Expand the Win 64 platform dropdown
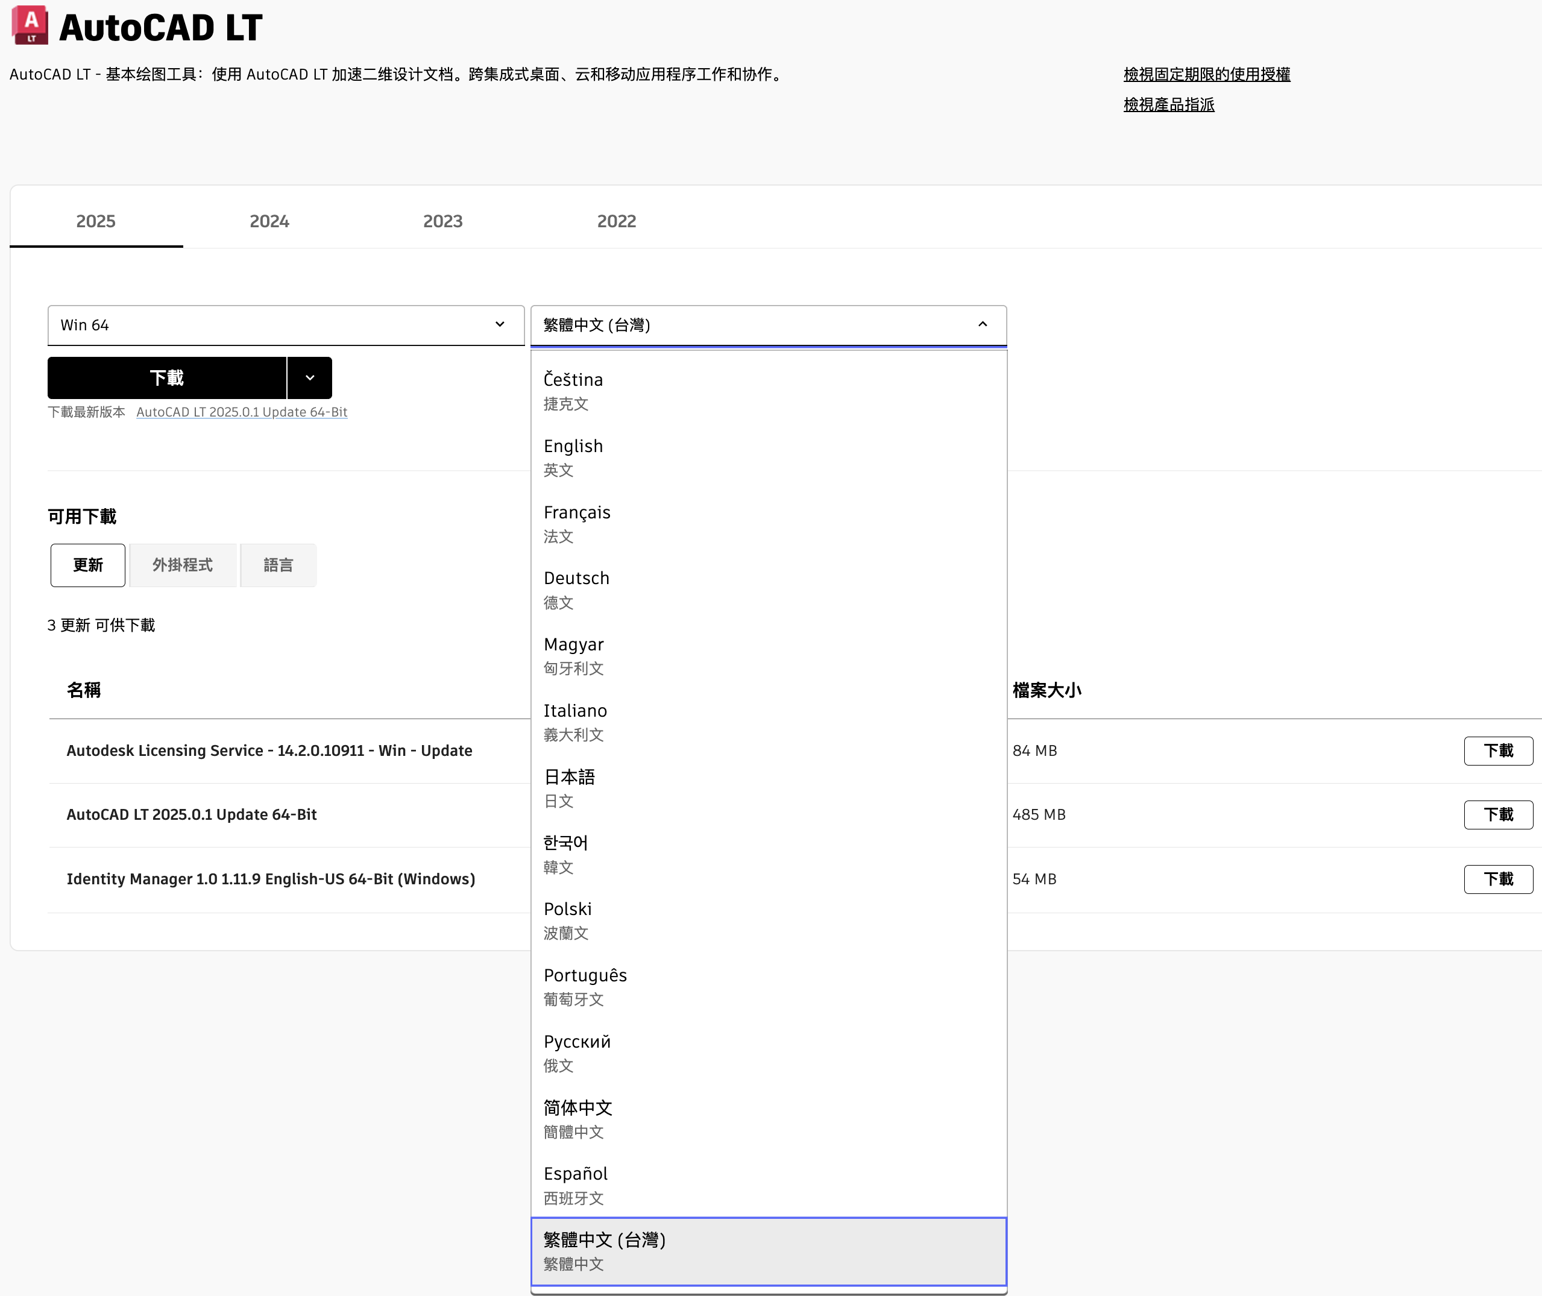Image resolution: width=1542 pixels, height=1296 pixels. pos(286,325)
